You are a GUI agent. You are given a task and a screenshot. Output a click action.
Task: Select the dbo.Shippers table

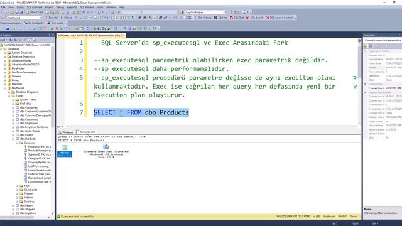28,209
